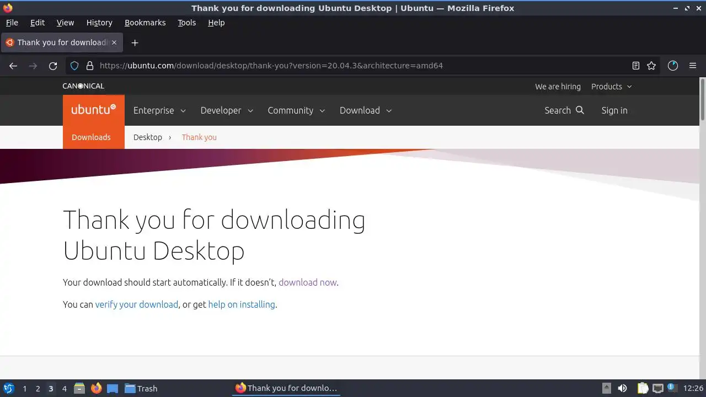
Task: Open the Tools menu
Action: [x=186, y=23]
